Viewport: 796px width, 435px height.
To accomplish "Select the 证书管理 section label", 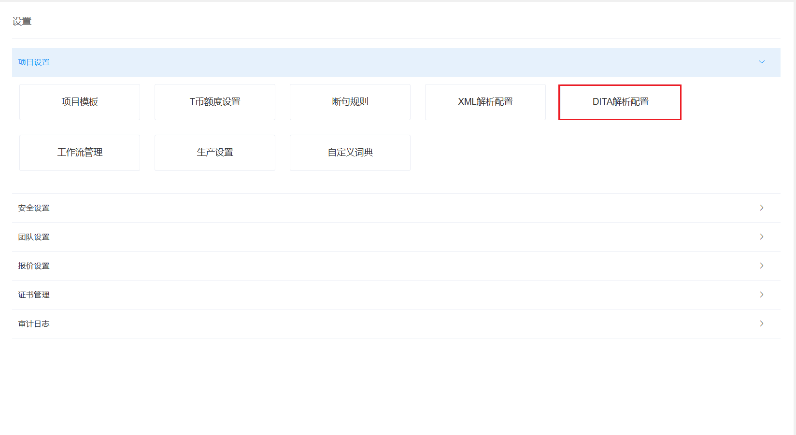I will (x=34, y=295).
